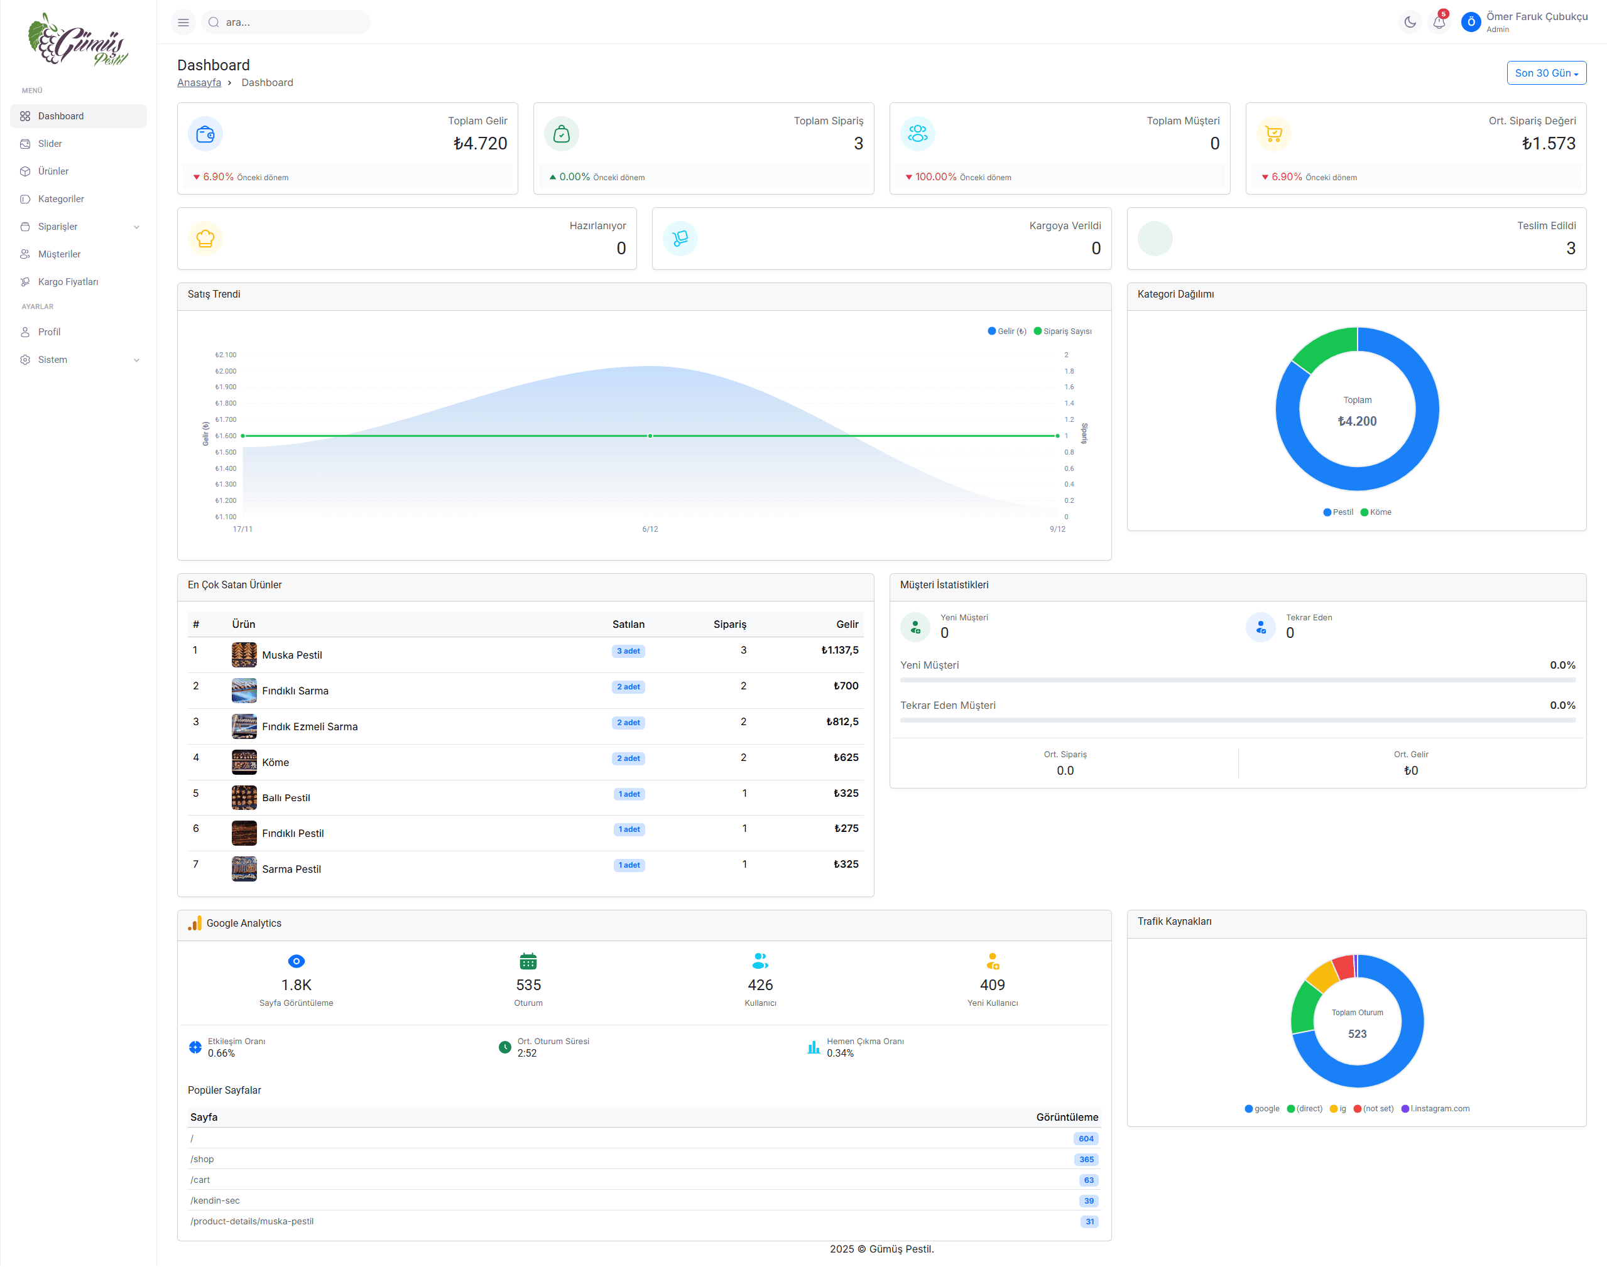
Task: Open Ürünler in the sidebar
Action: click(x=79, y=171)
